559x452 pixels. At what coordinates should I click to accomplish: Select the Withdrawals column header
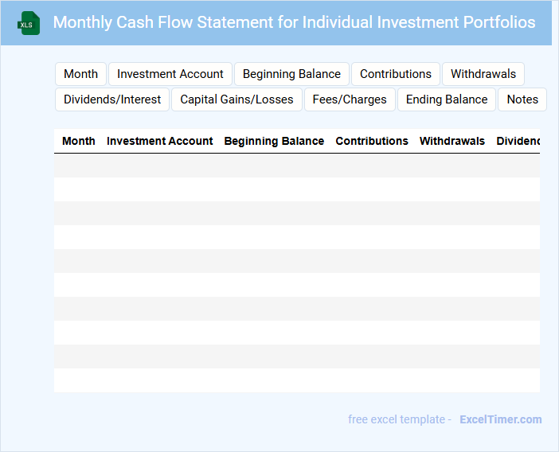click(x=452, y=141)
